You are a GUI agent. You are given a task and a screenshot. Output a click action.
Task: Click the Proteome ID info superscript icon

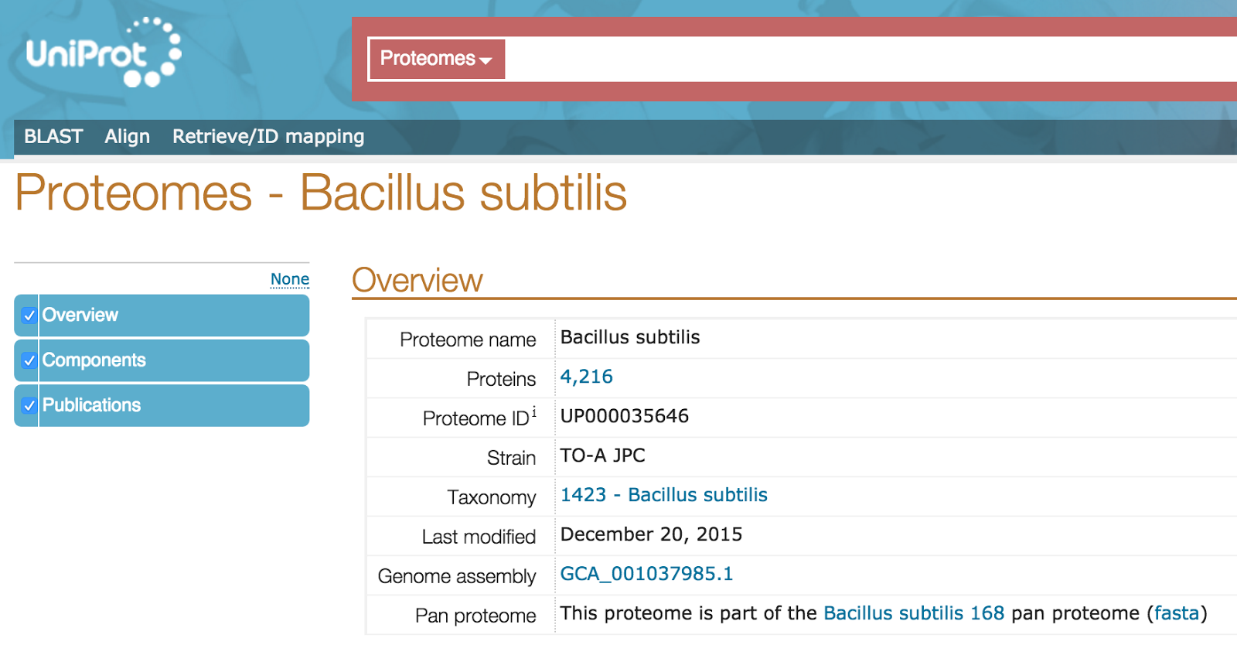(x=534, y=412)
